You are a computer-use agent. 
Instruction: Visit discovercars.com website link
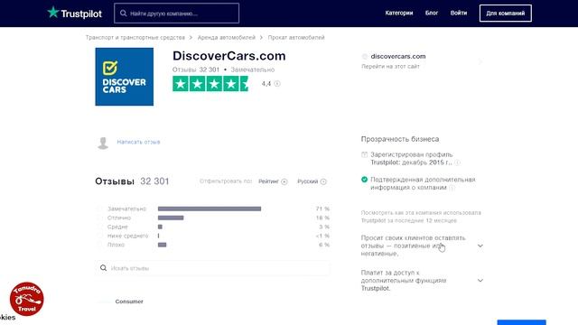(398, 56)
